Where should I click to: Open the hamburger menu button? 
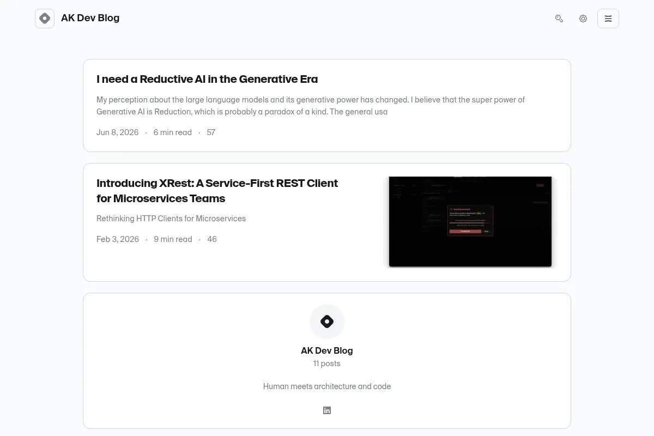coord(608,19)
